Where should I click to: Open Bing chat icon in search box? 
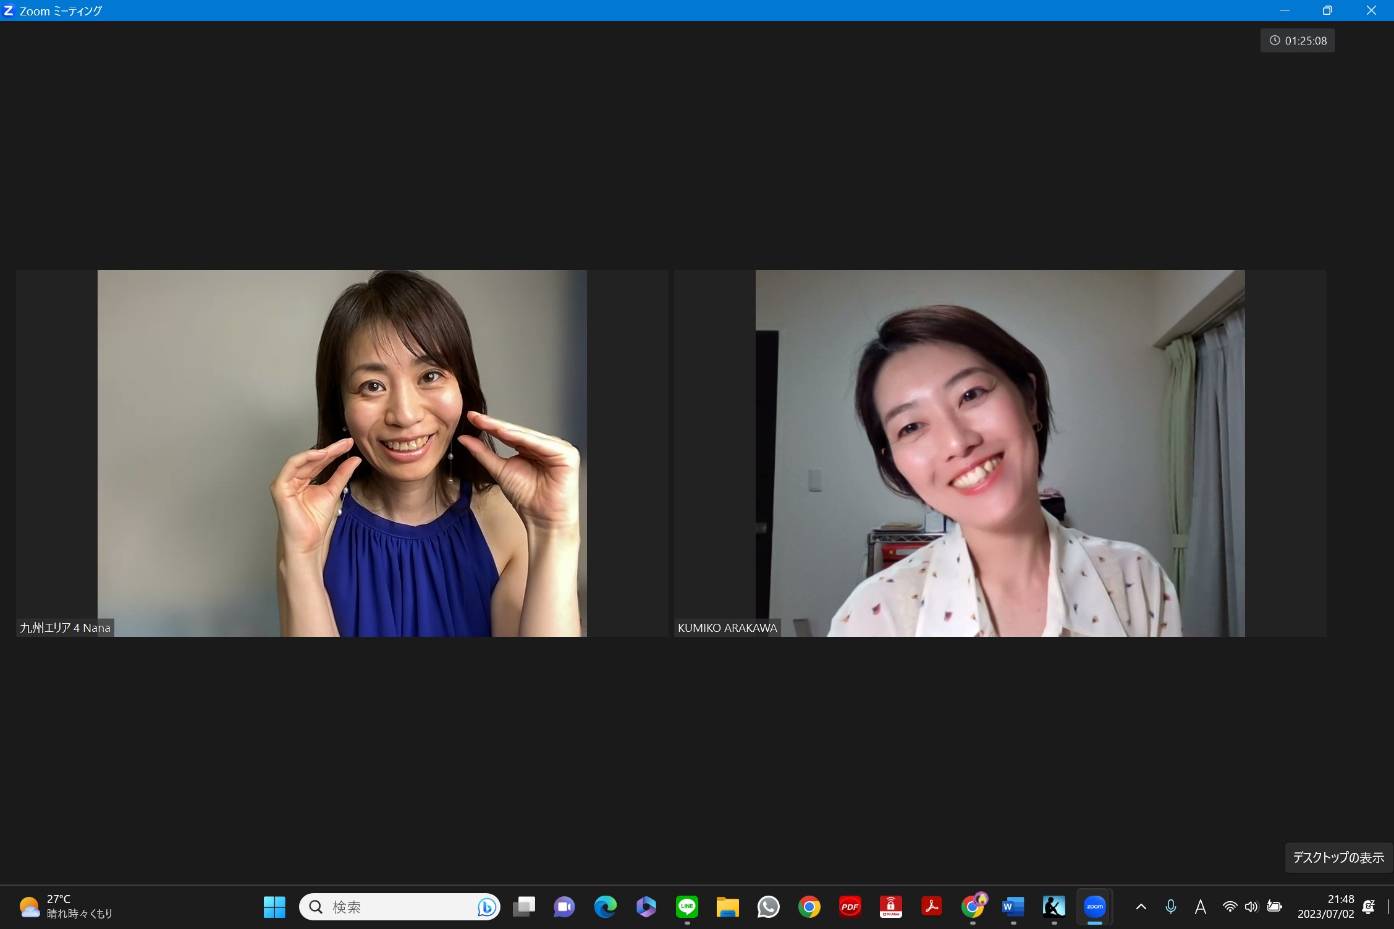tap(486, 907)
